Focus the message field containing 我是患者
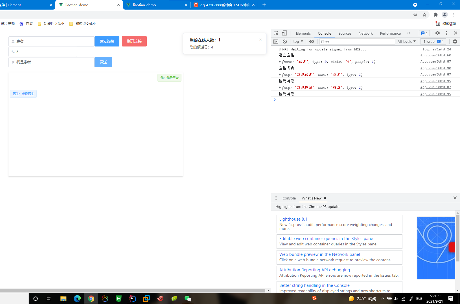The image size is (460, 304). tap(51, 62)
